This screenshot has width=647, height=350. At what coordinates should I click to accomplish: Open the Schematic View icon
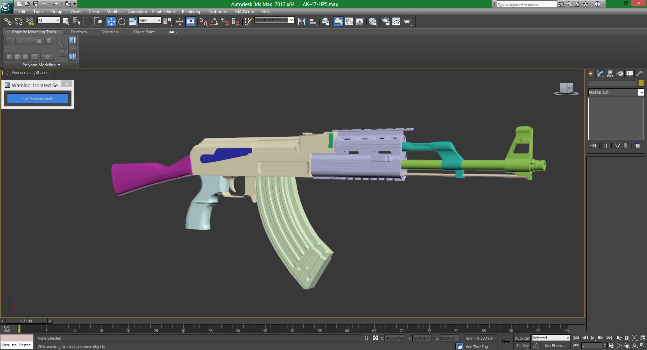[360, 22]
